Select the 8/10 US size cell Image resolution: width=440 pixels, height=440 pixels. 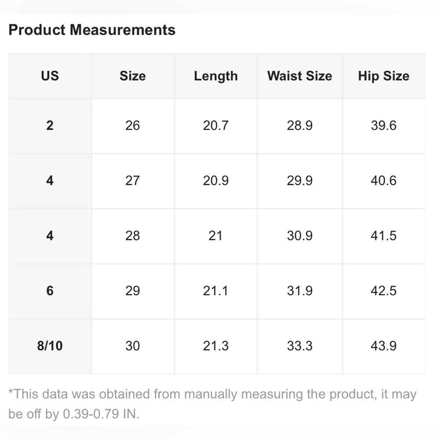click(x=50, y=346)
